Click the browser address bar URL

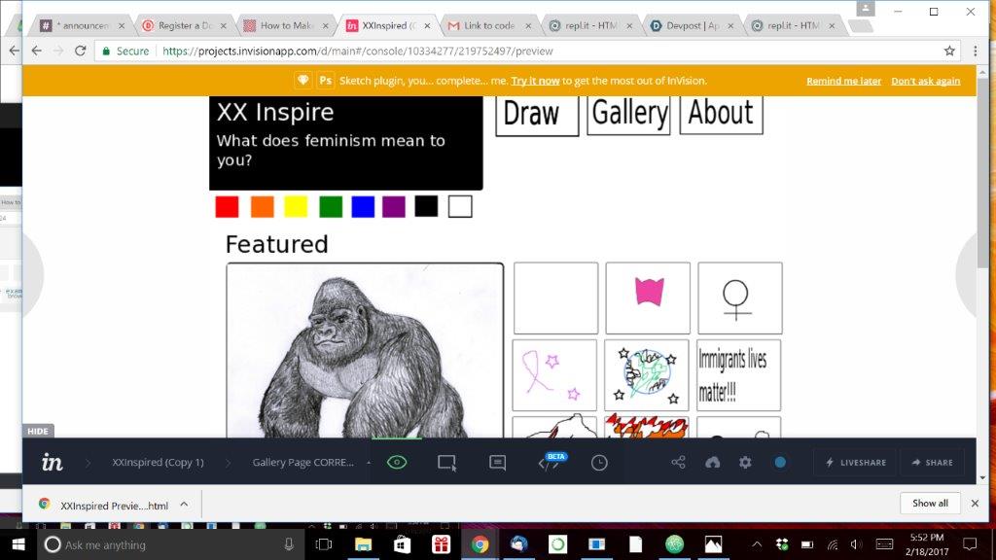pyautogui.click(x=357, y=51)
